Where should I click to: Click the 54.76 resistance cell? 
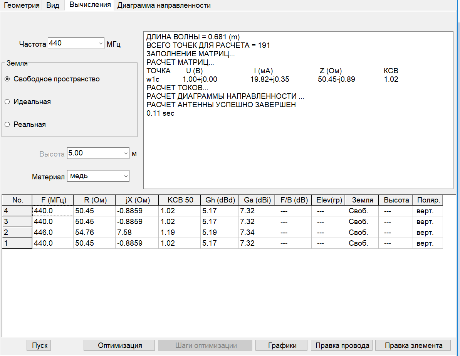[x=94, y=232]
